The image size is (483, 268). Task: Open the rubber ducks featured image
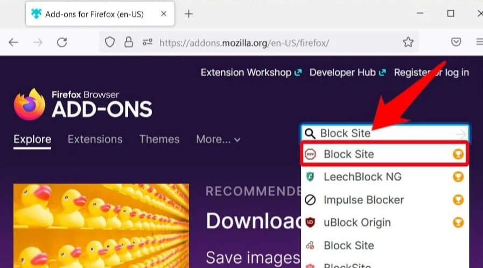point(101,226)
